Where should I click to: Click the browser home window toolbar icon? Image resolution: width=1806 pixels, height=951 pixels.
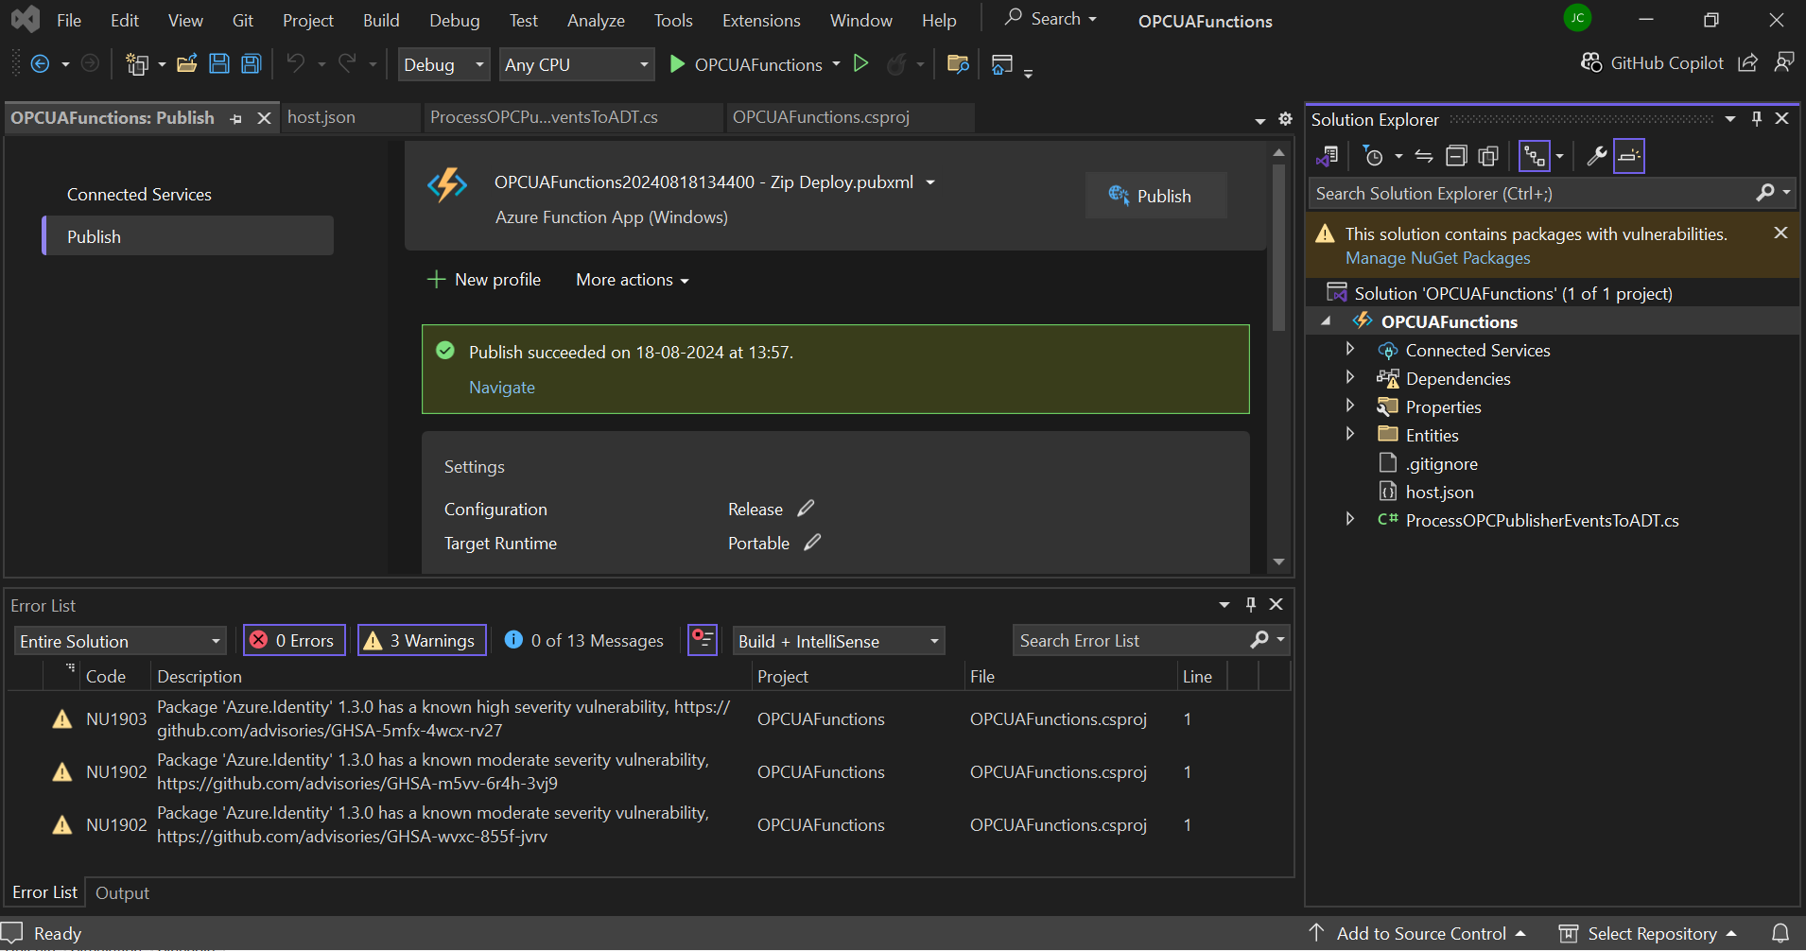1002,64
